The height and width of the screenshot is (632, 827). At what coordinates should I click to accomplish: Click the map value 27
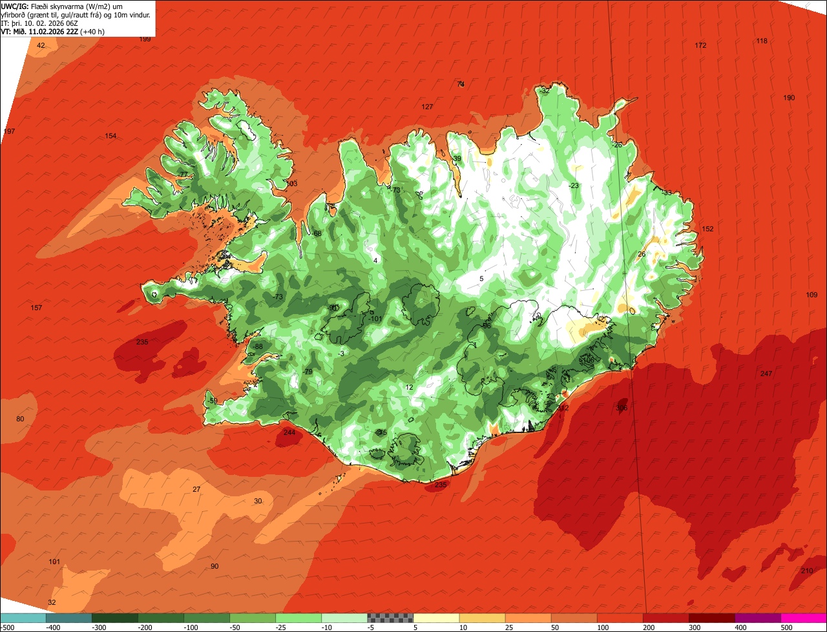point(196,489)
